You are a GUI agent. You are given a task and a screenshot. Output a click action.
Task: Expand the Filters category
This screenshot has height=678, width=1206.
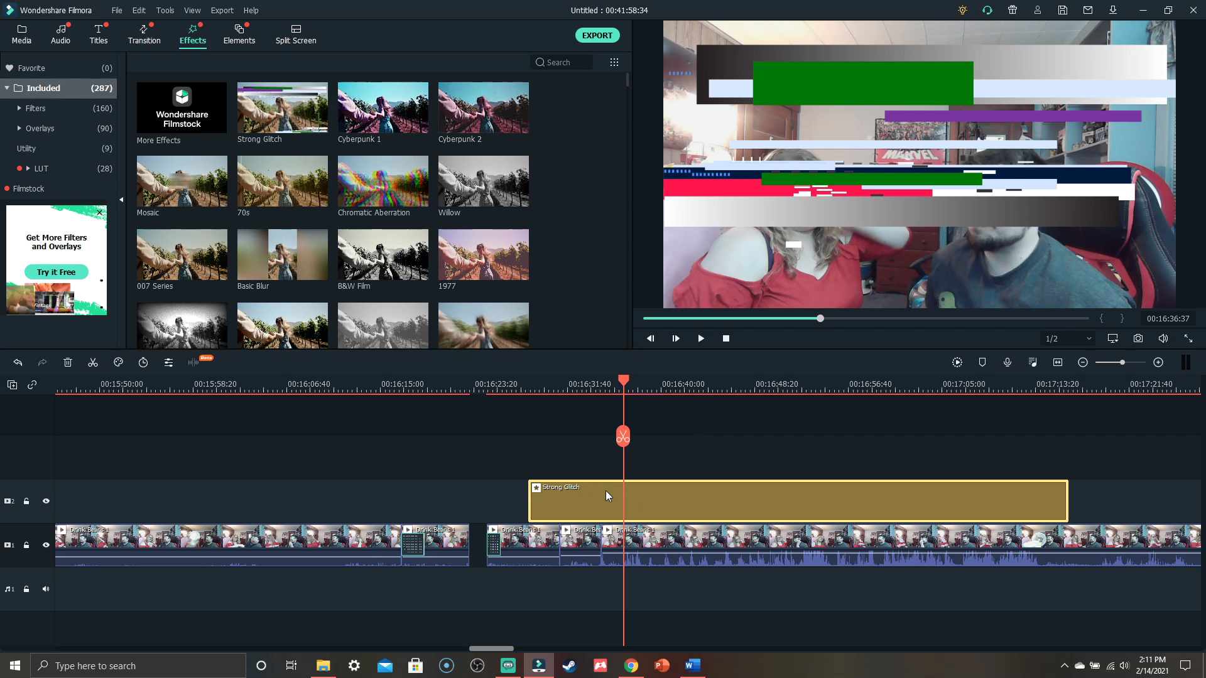[x=19, y=108]
